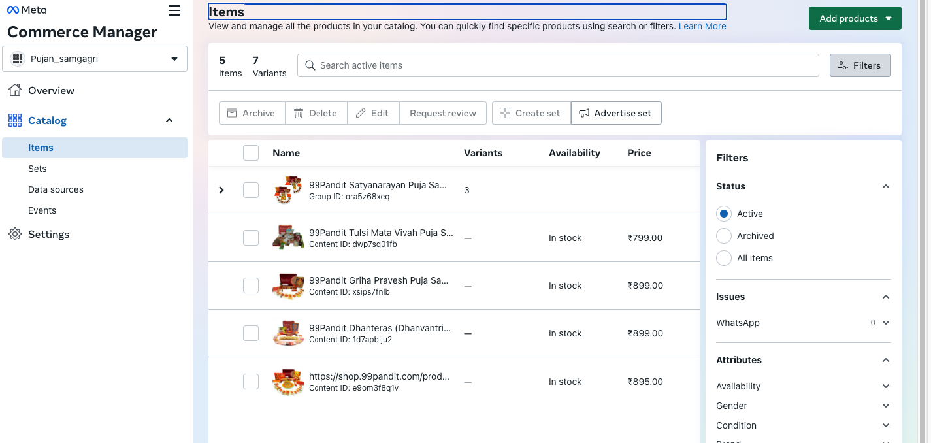Collapse the Catalog menu chevron
This screenshot has width=931, height=443.
tap(169, 120)
